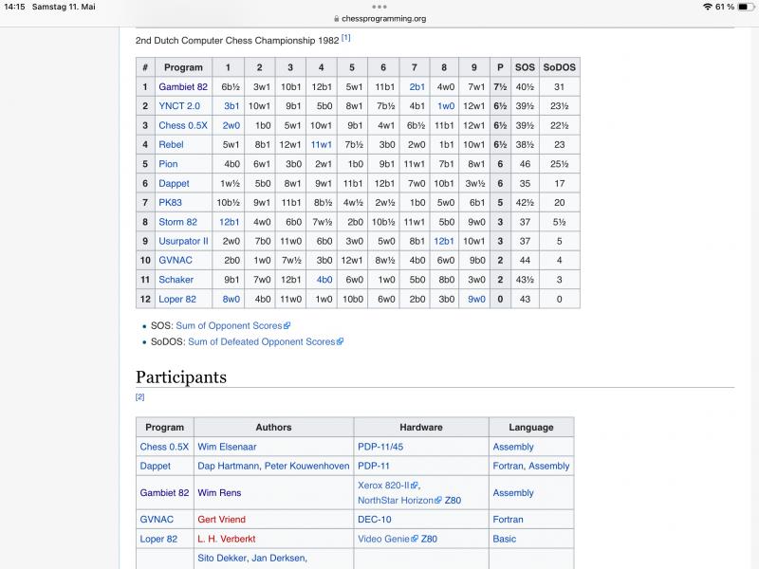Image resolution: width=759 pixels, height=569 pixels.
Task: Tap the padlock icon in address bar
Action: coord(335,18)
